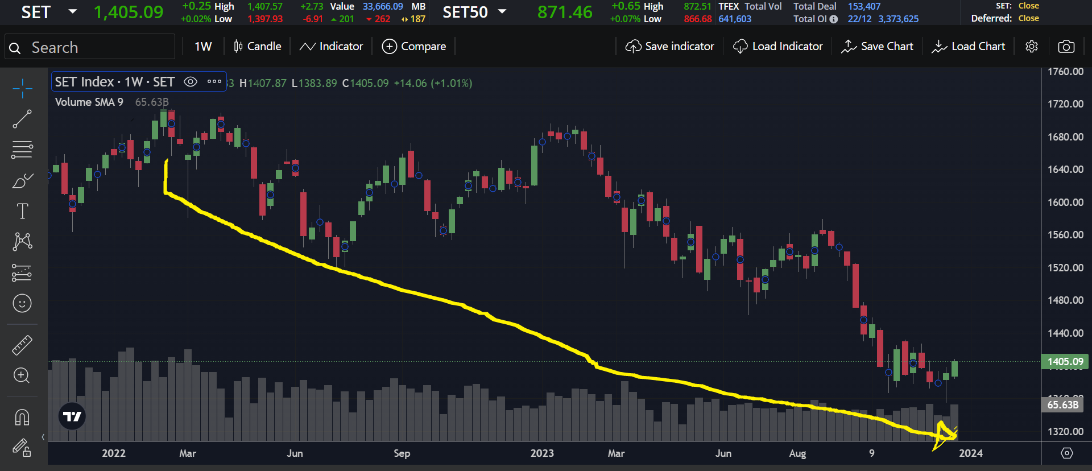Click the Deferred: Close status
The height and width of the screenshot is (471, 1092).
(1005, 18)
